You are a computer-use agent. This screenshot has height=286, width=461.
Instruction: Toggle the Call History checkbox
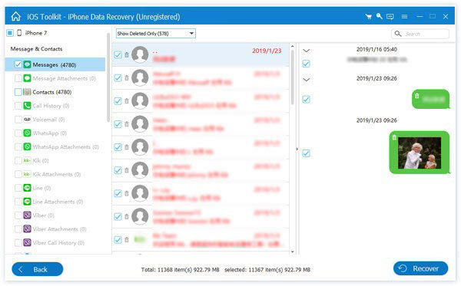point(18,106)
